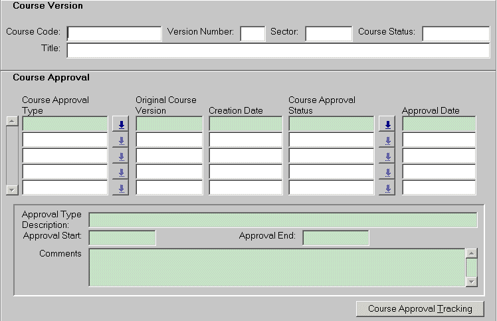The width and height of the screenshot is (497, 321).
Task: Click lookup arrow beside third Course Approval Type row
Action: coord(120,156)
